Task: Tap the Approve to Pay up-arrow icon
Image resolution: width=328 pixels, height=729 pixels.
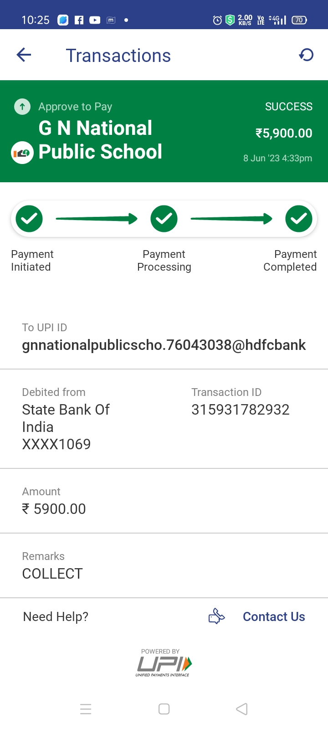Action: tap(22, 107)
